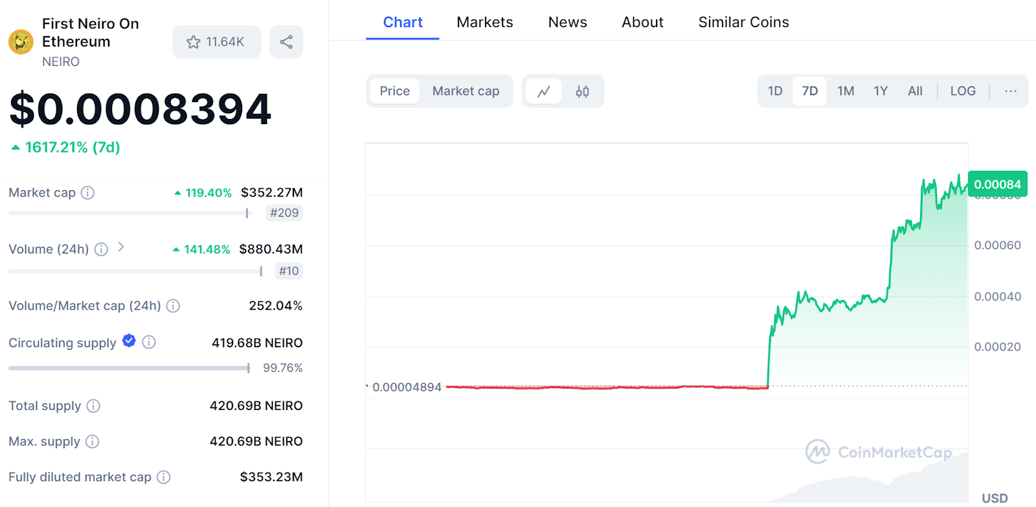Open the Markets tab
This screenshot has height=507, width=1036.
pyautogui.click(x=485, y=23)
